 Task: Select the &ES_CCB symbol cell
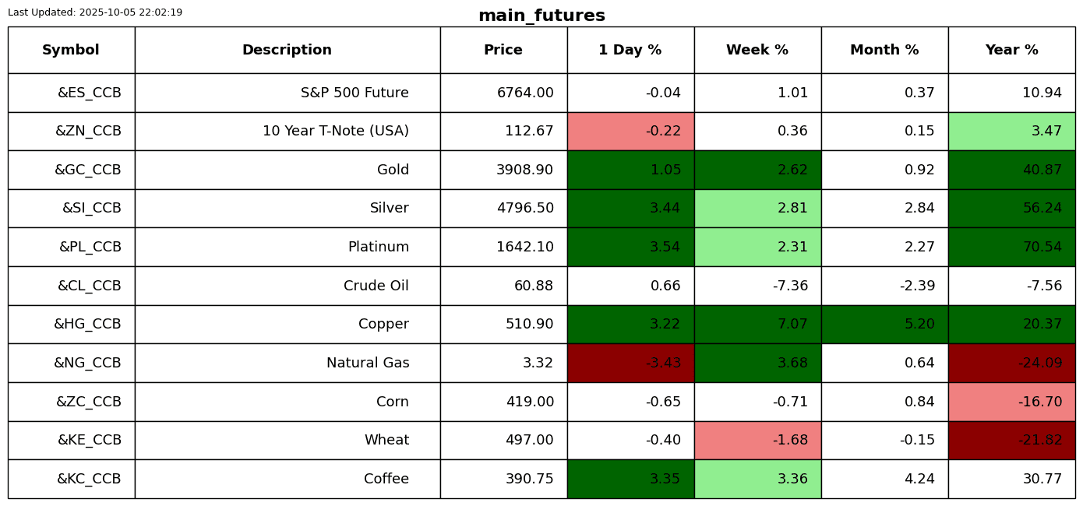click(89, 93)
